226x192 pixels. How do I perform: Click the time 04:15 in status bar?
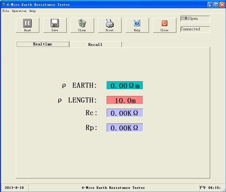coord(210,188)
